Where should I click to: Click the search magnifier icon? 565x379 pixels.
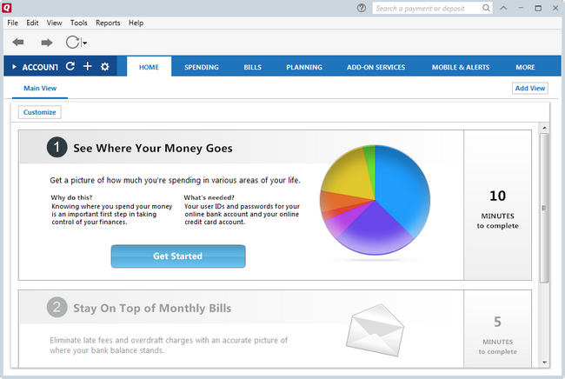click(x=486, y=8)
